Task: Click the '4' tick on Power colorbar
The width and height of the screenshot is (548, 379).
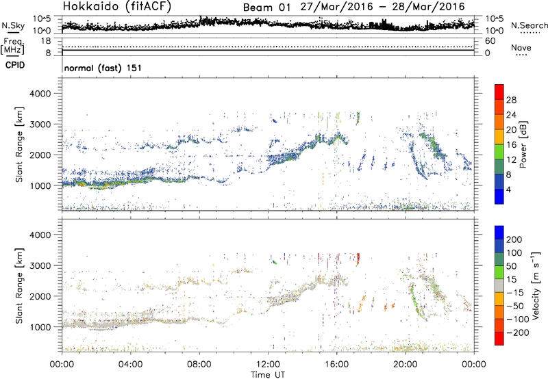Action: click(x=508, y=189)
